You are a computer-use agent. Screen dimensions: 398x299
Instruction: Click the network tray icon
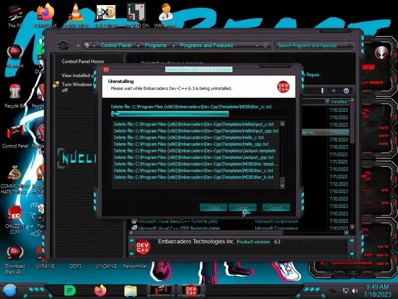pyautogui.click(x=345, y=290)
